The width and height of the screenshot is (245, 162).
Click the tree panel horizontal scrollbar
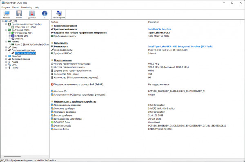12,157
